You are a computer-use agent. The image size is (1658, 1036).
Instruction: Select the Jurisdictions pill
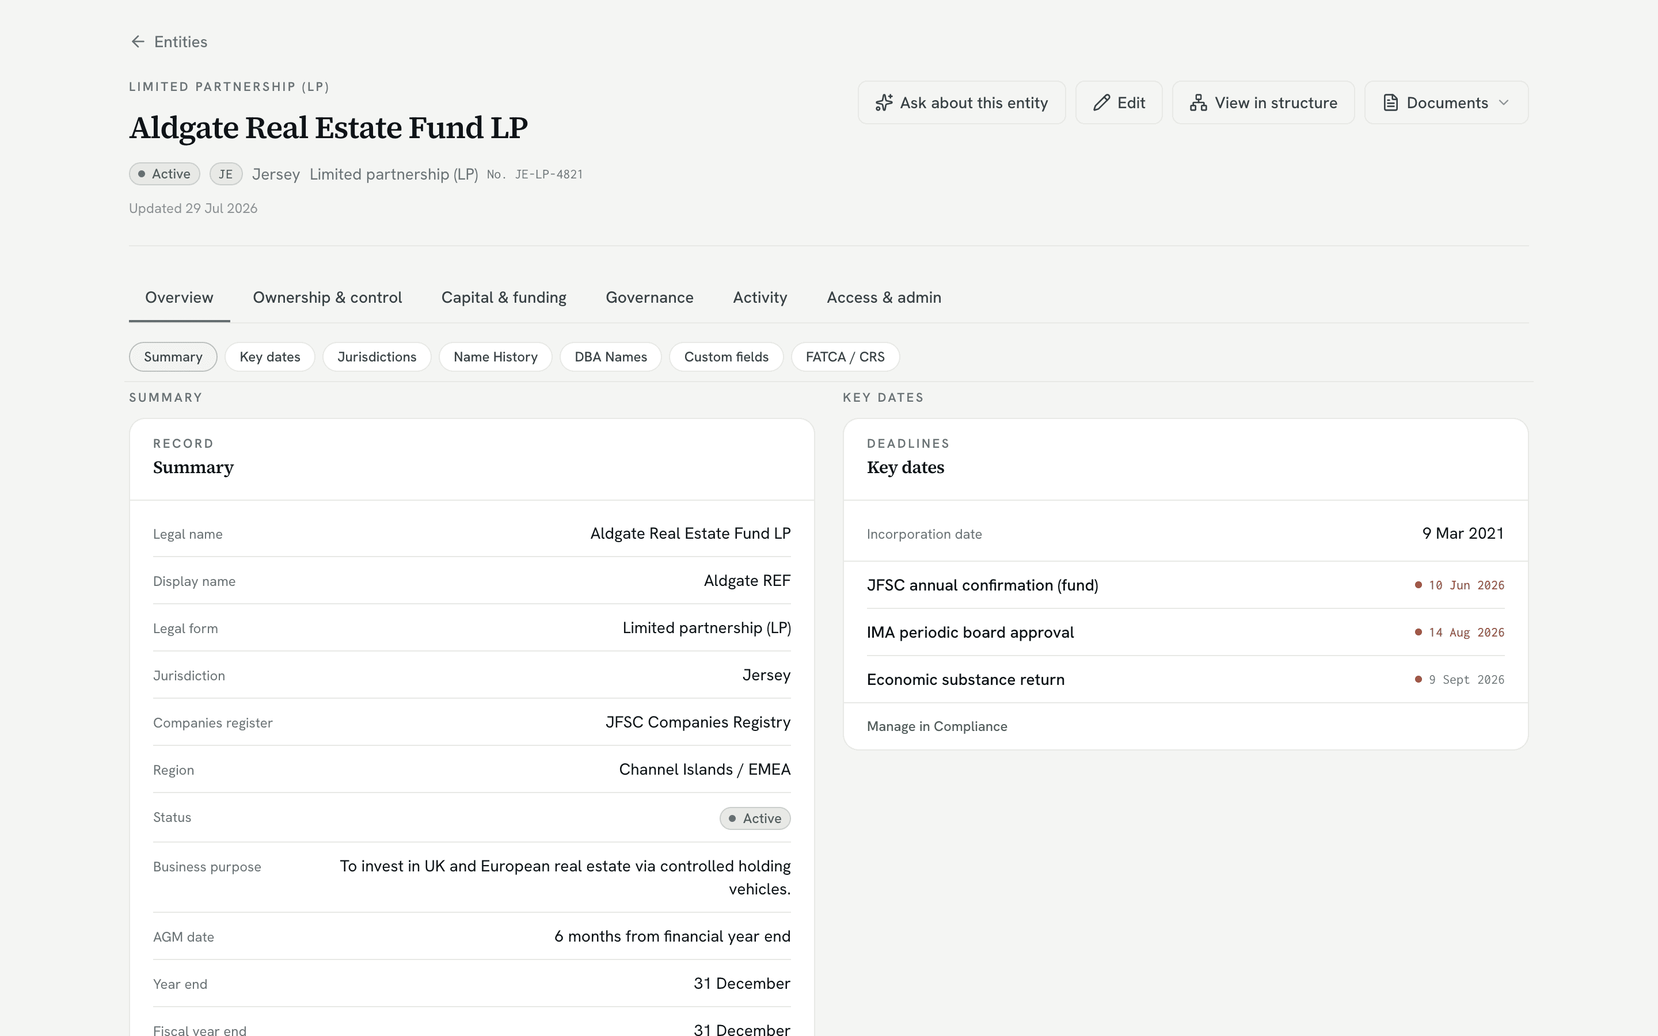[x=377, y=357]
